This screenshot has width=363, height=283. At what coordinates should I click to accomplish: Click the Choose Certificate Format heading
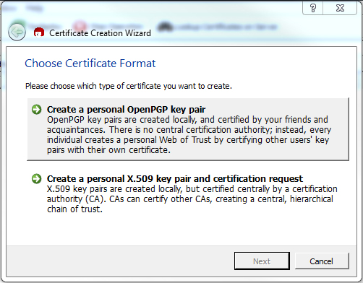coord(90,64)
